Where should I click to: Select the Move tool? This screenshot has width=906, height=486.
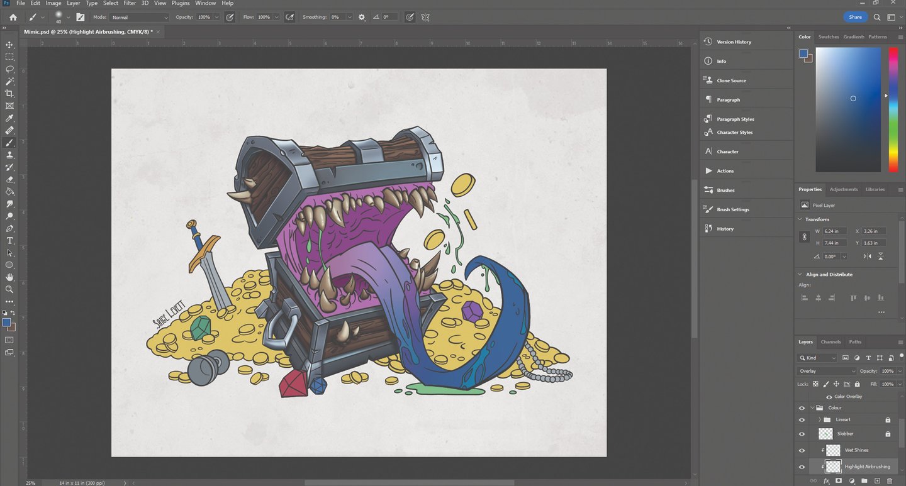pos(9,45)
